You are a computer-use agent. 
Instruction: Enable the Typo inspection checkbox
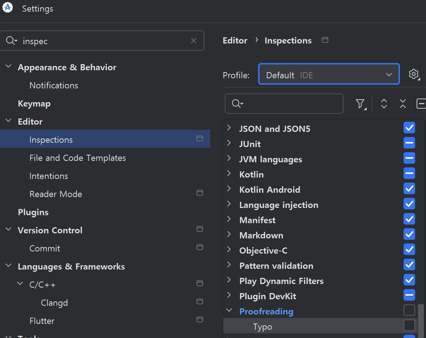[409, 326]
